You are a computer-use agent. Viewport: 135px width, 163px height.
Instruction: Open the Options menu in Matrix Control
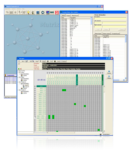point(14,9)
